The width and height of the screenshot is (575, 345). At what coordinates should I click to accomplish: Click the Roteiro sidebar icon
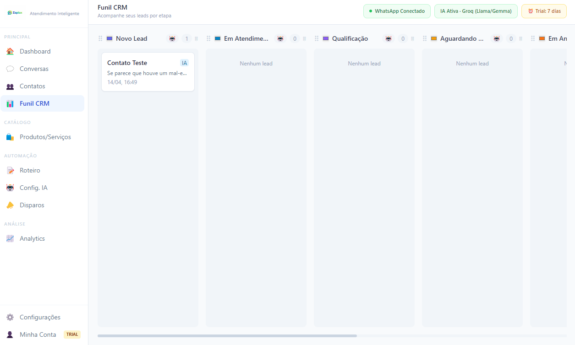[9, 170]
